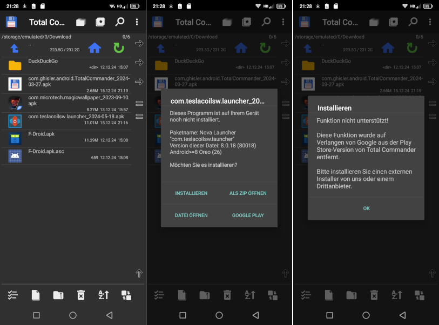Tap zip pack folder icon, left screen bottom bar
Screen dimensions: 439x325
point(58,295)
